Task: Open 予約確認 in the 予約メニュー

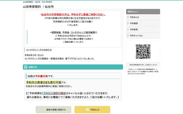Action: [x=134, y=23]
